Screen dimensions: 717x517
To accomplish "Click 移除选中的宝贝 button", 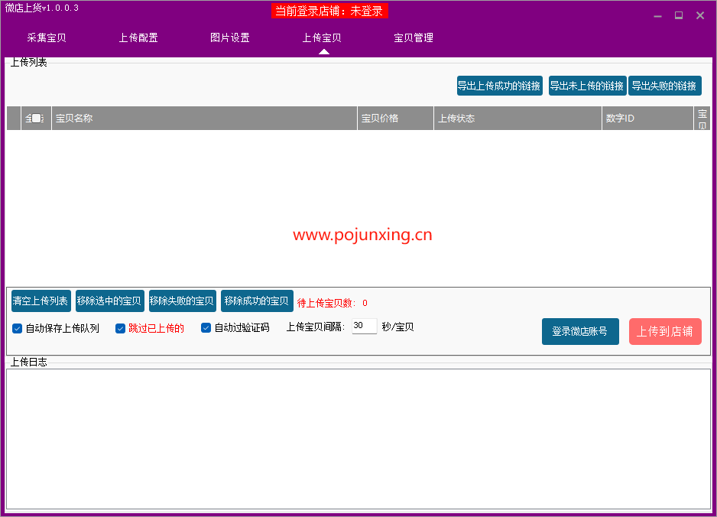I will (x=110, y=301).
